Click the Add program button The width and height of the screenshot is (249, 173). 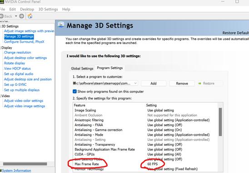pyautogui.click(x=154, y=84)
